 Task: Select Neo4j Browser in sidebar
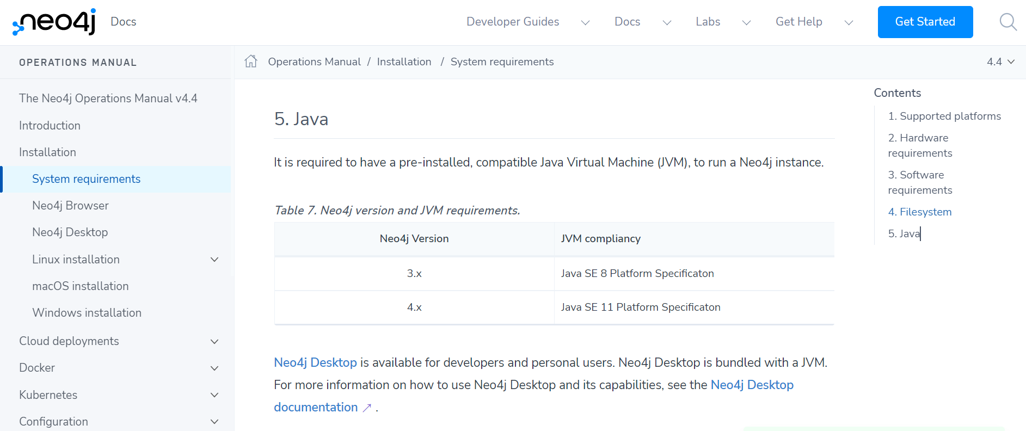pos(70,206)
